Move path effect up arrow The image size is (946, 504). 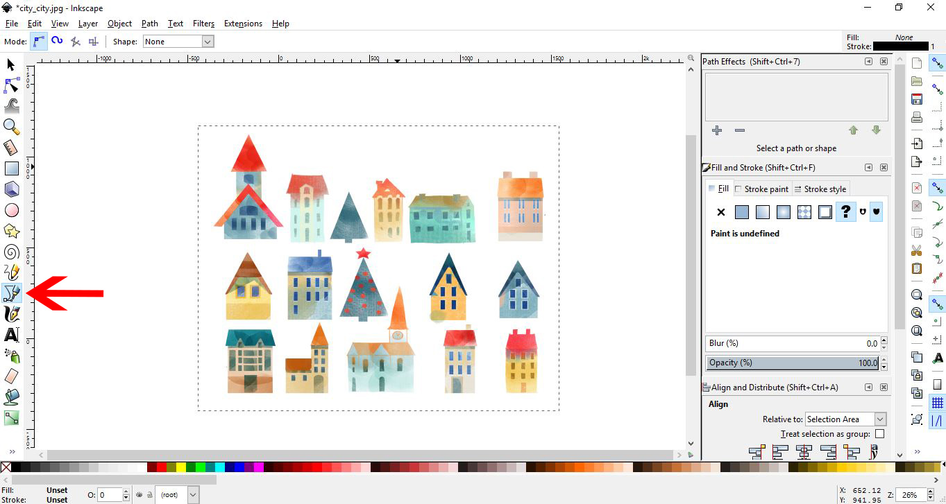[x=853, y=130]
